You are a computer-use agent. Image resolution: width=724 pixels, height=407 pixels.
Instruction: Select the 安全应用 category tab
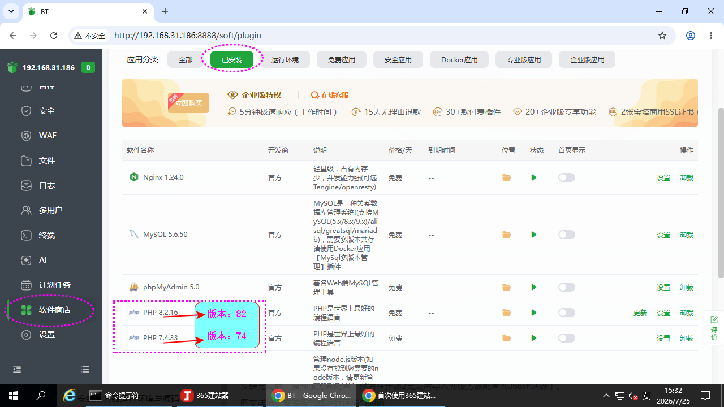[398, 59]
